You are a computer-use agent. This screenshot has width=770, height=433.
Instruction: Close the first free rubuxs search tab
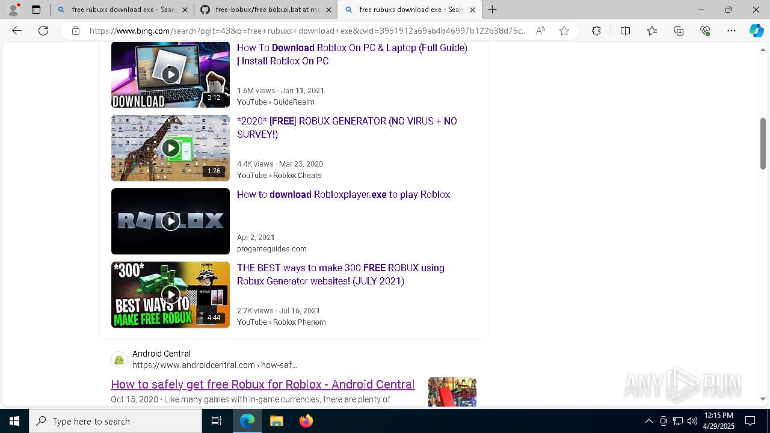tap(185, 10)
